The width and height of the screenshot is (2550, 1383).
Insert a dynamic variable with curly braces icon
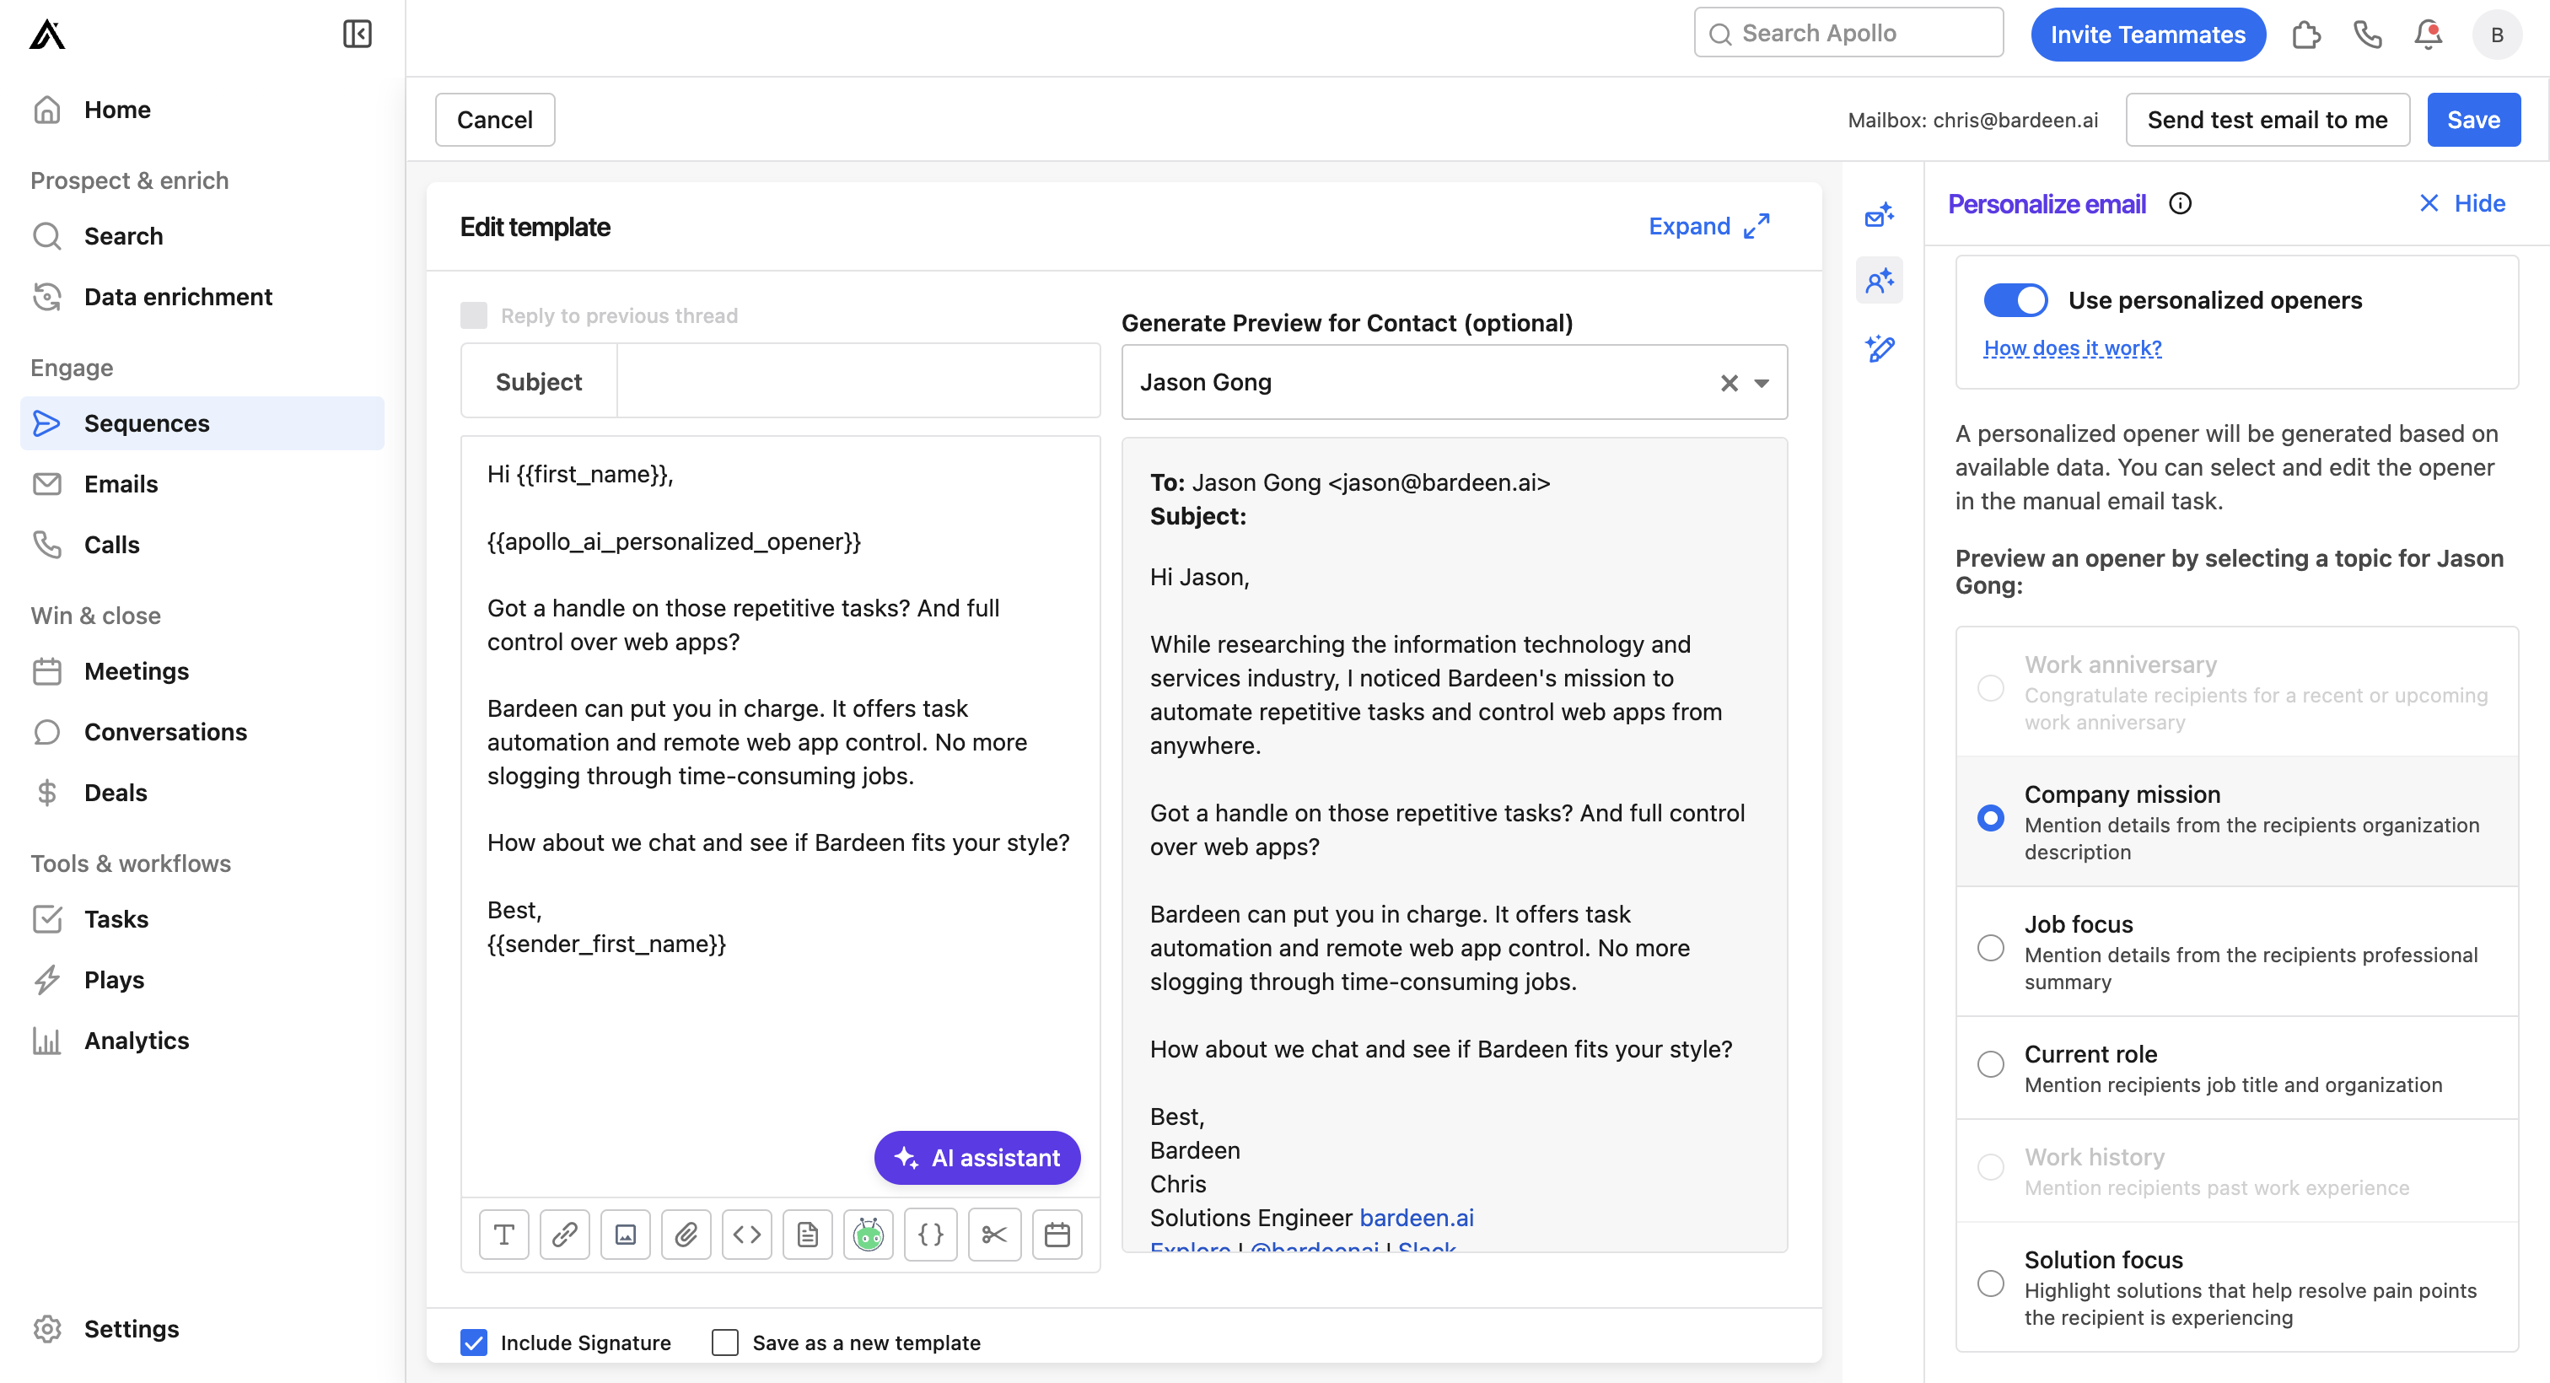930,1235
